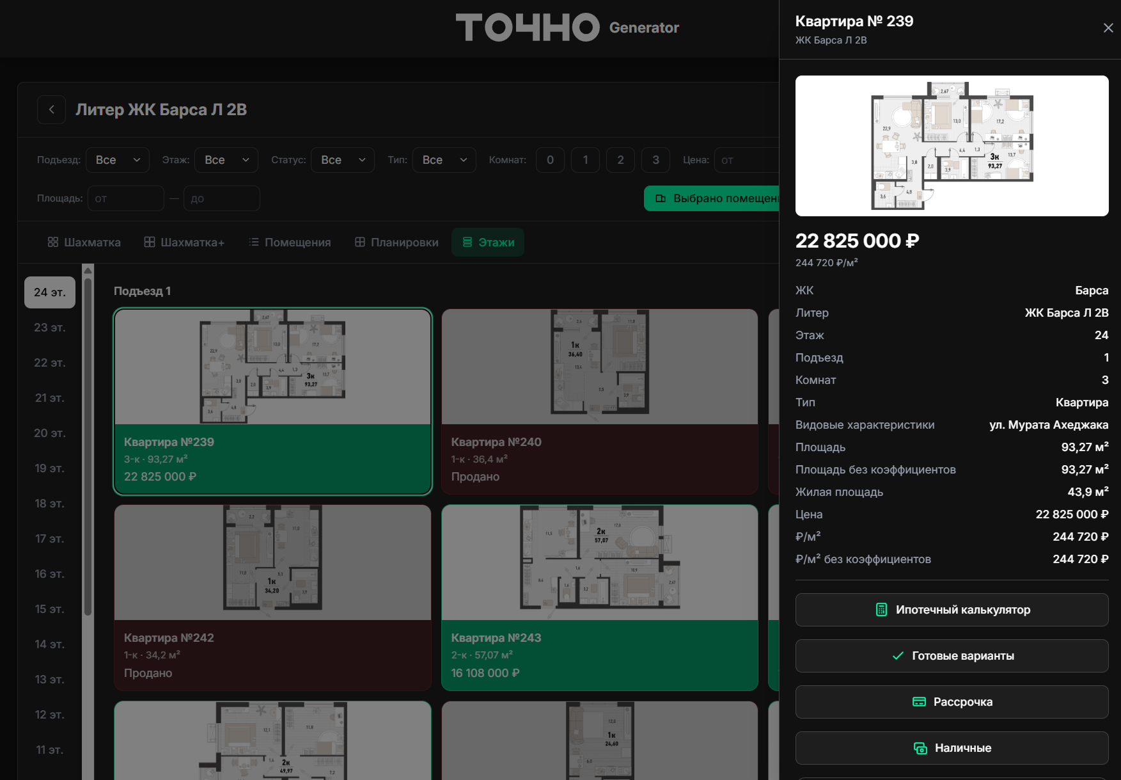Open the Помещения list tab
The image size is (1121, 780).
click(x=290, y=243)
